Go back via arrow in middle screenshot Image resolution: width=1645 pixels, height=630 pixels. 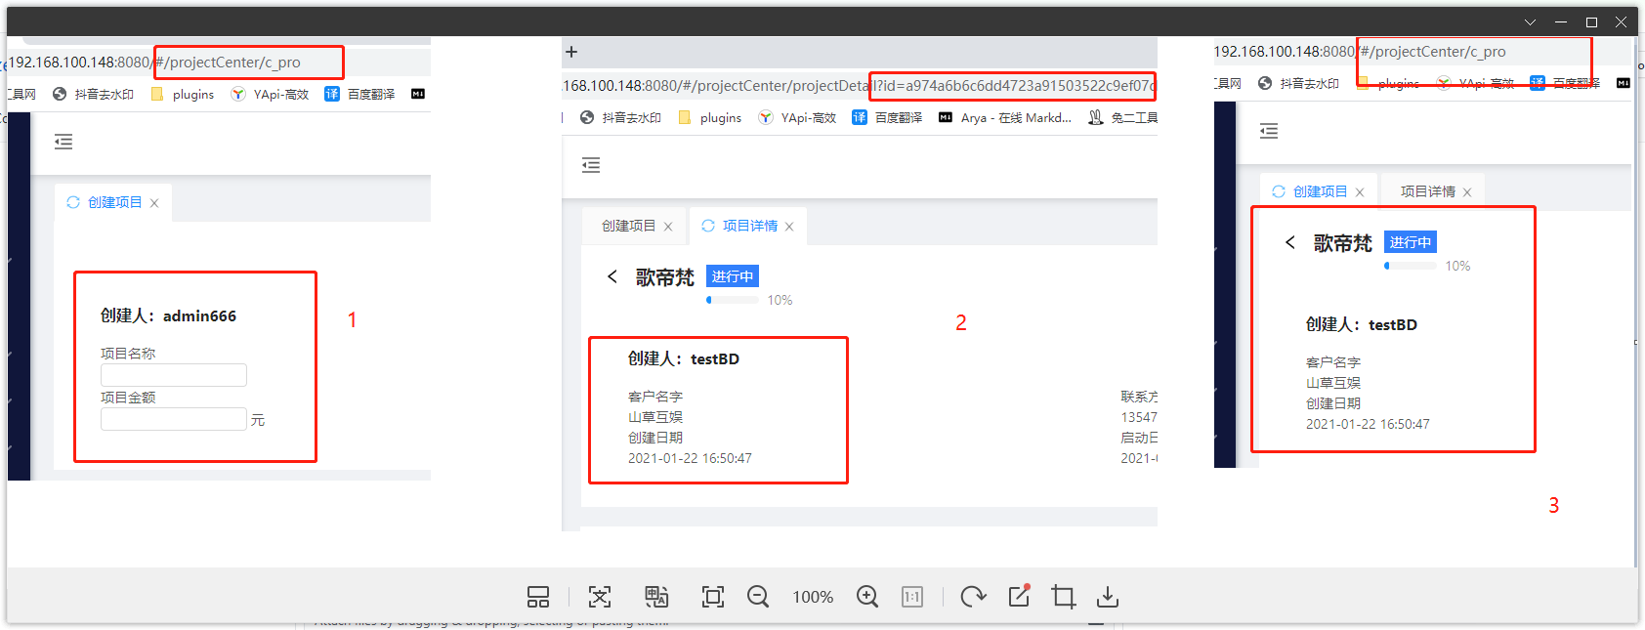point(612,277)
